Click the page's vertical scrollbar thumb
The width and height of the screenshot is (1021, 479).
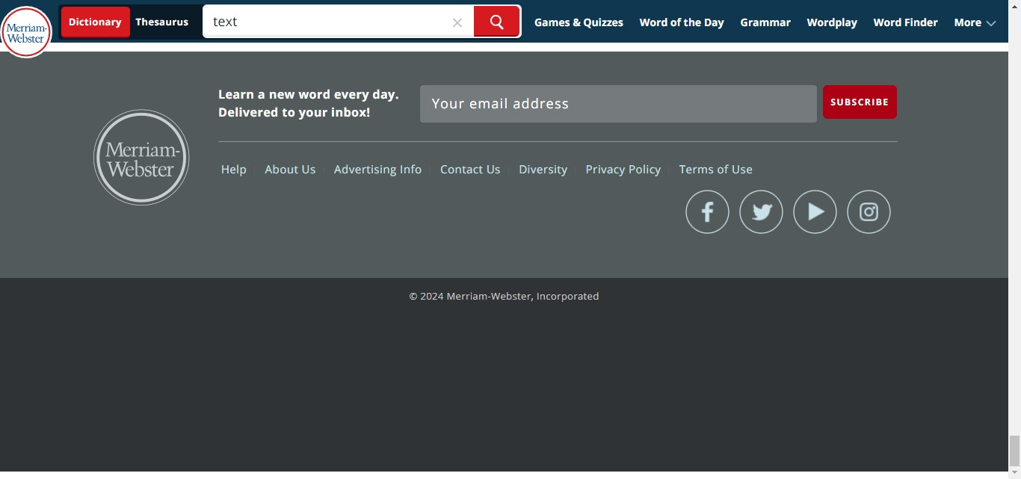coord(1014,450)
